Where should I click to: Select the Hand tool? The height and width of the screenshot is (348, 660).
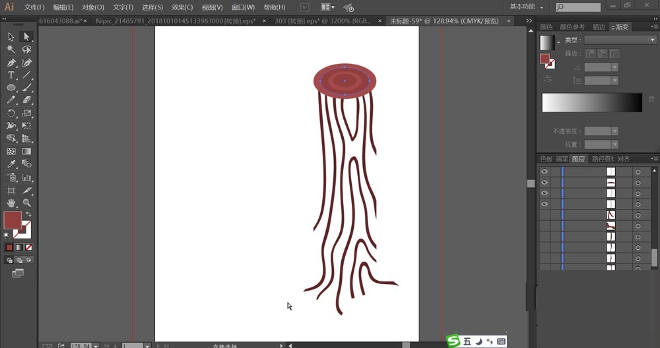click(x=11, y=203)
